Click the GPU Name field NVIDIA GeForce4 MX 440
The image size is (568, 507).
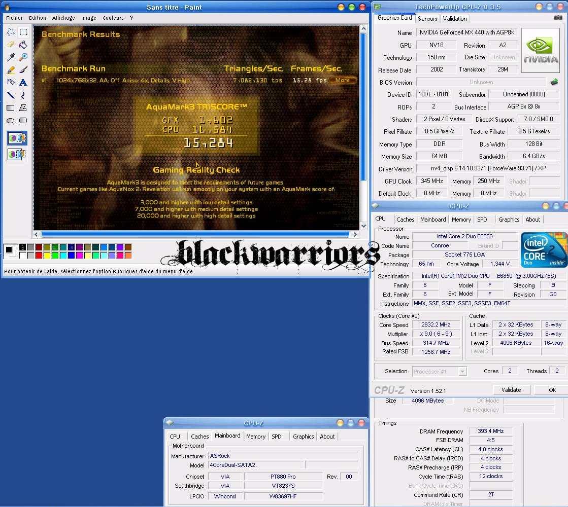[x=467, y=32]
